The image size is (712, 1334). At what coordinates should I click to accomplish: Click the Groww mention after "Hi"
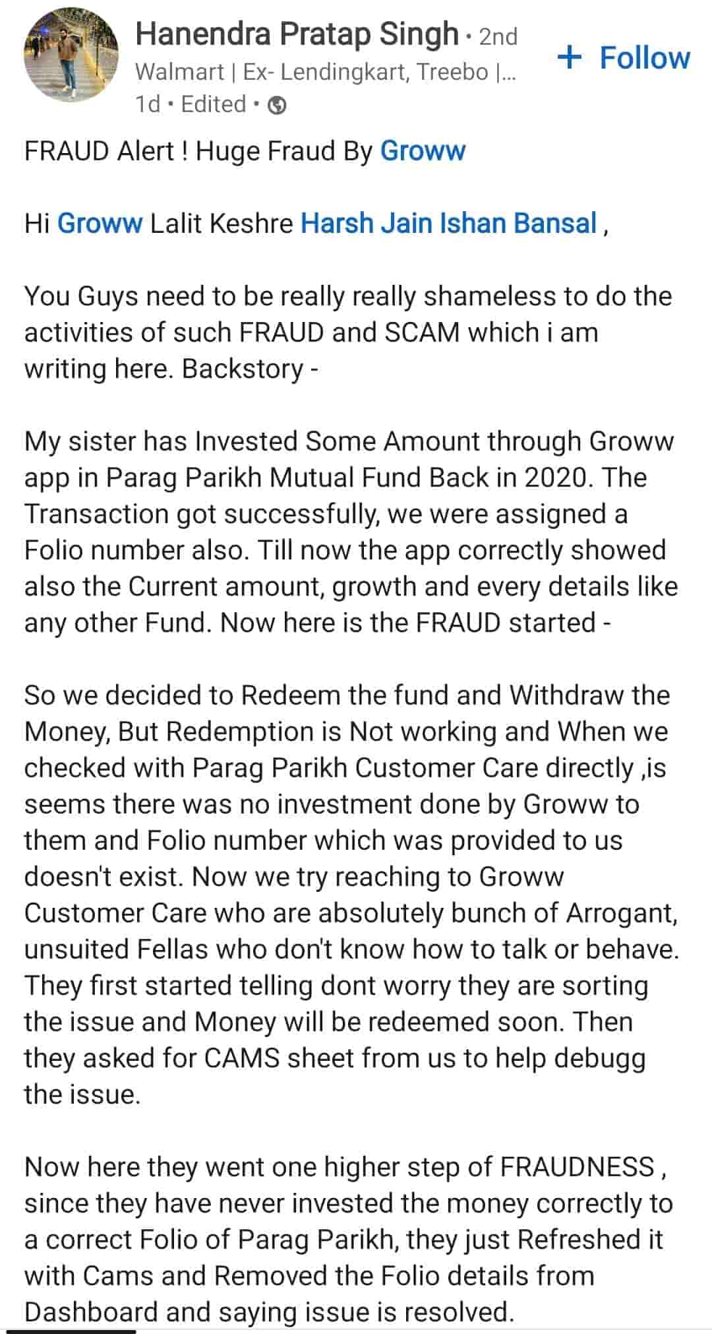tap(100, 223)
